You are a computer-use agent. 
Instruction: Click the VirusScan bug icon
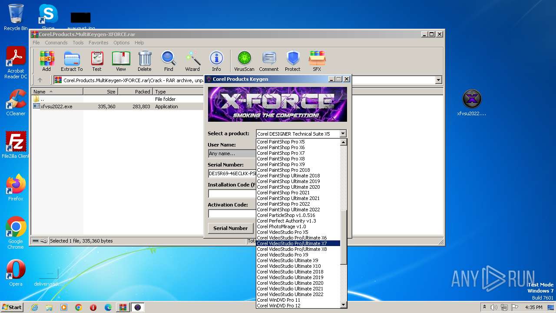[244, 61]
